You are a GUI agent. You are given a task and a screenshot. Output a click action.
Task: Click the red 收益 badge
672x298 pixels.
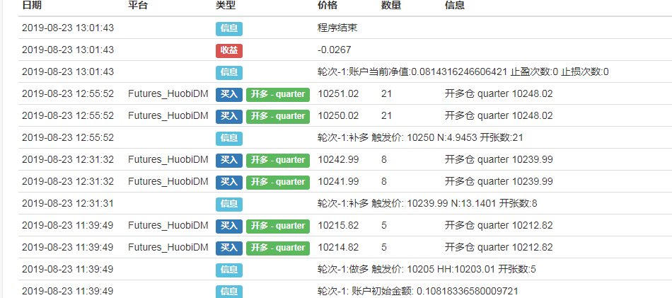229,50
